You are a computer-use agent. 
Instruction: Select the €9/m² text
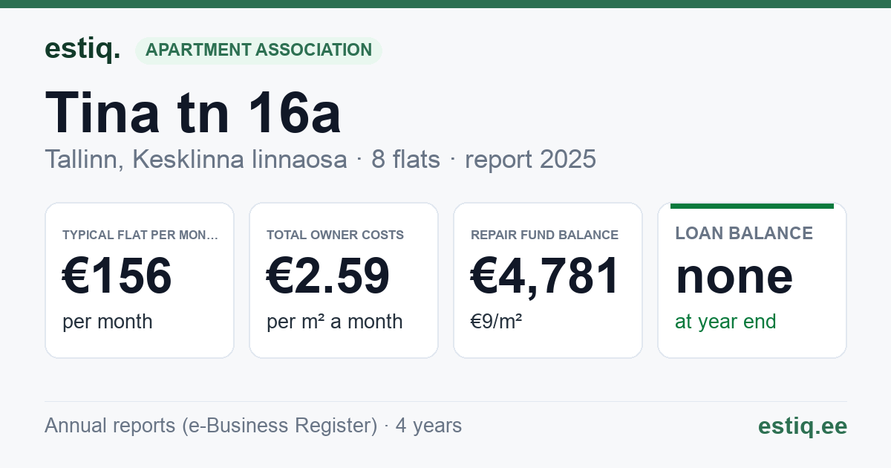497,322
